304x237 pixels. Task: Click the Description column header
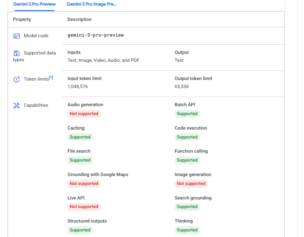tap(79, 19)
